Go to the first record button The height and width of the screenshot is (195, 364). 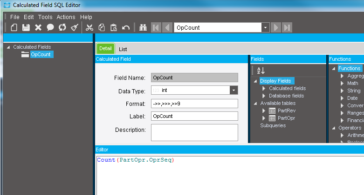tap(156, 27)
